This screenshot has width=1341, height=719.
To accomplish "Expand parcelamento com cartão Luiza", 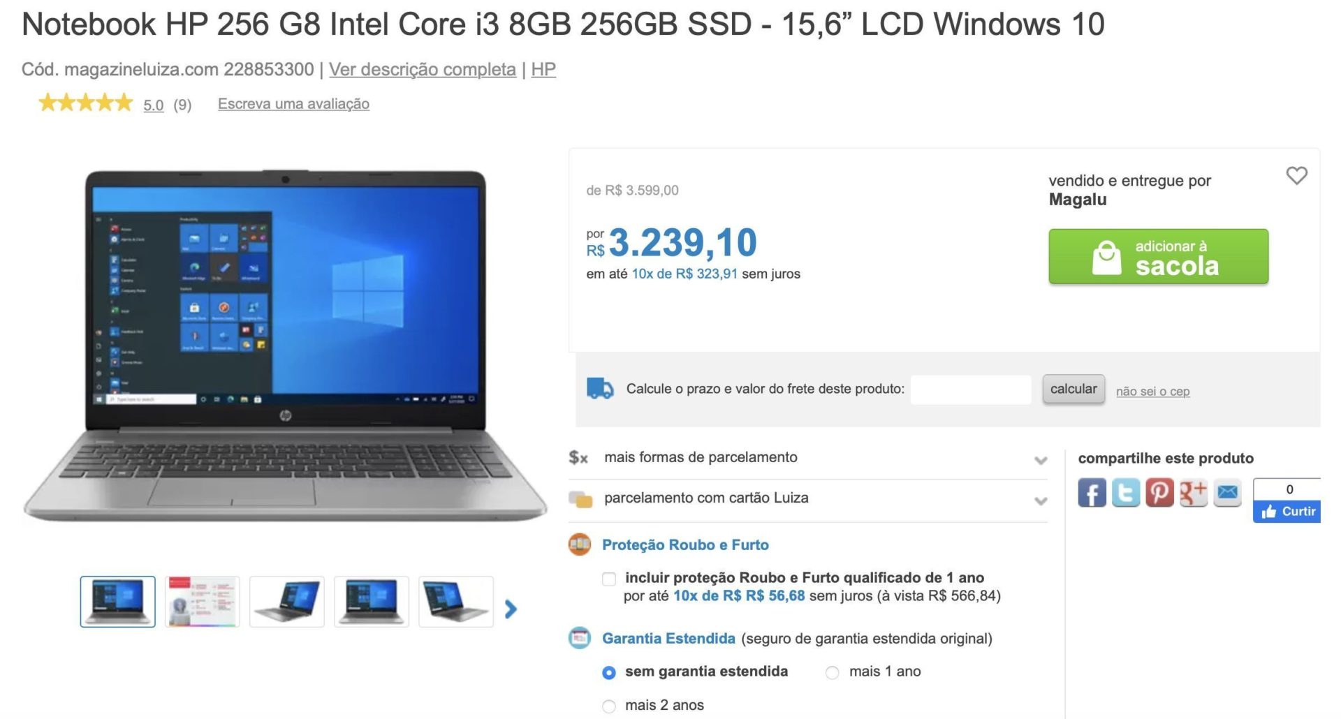I will click(x=808, y=499).
